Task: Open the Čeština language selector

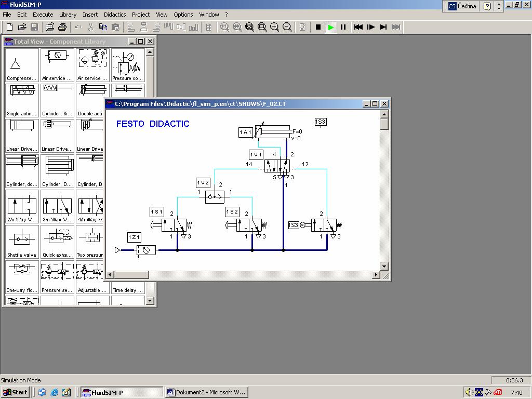Action: pos(462,6)
